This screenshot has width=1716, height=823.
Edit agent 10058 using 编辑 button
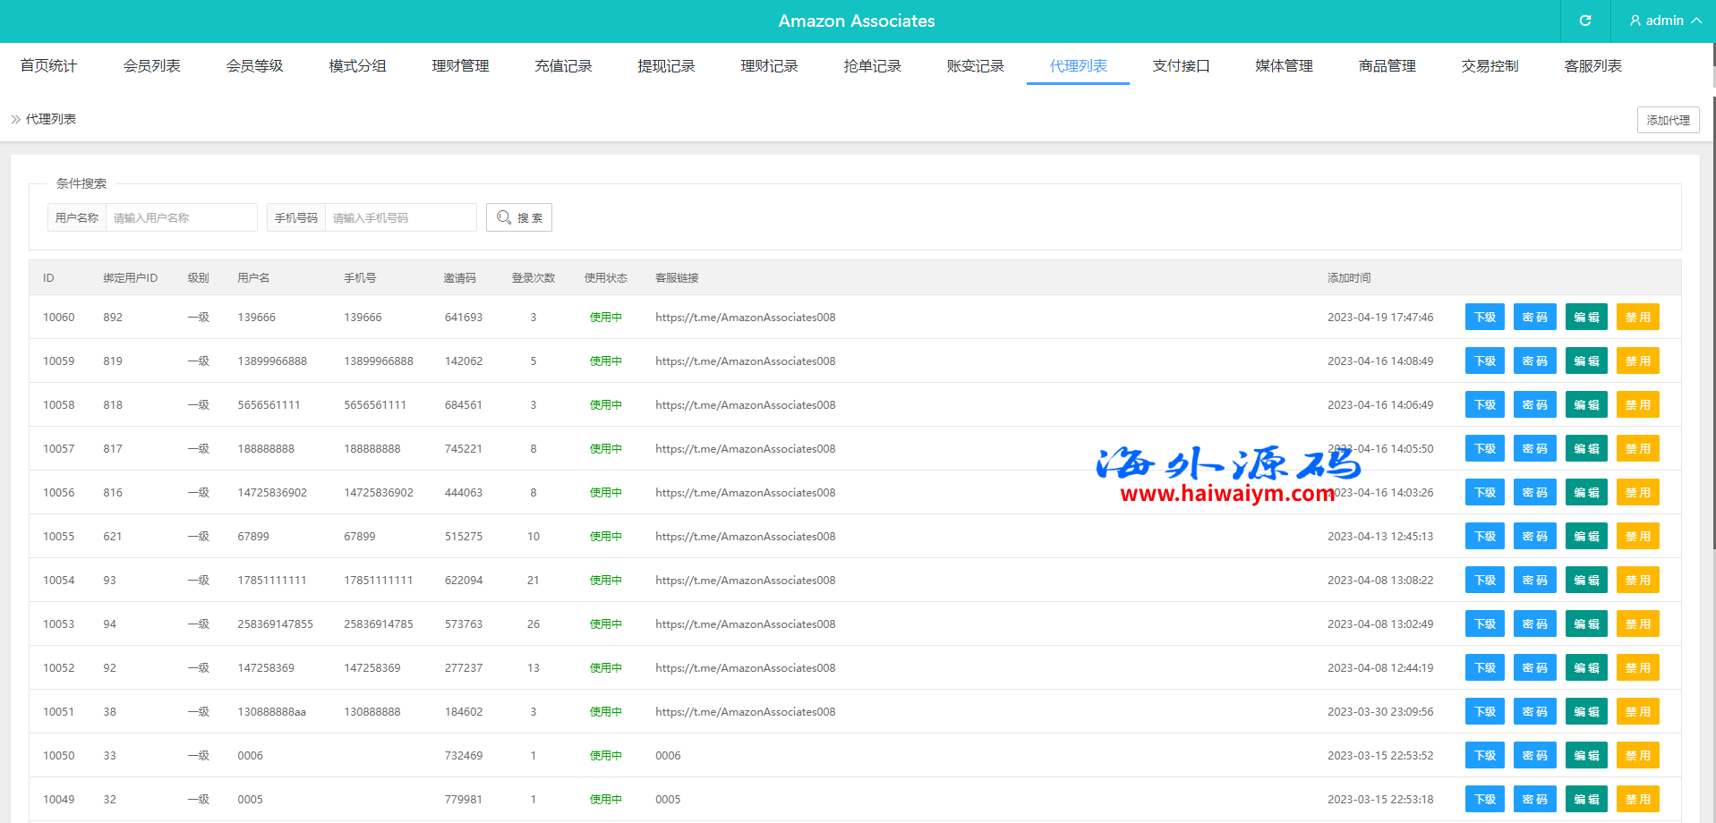pyautogui.click(x=1585, y=405)
